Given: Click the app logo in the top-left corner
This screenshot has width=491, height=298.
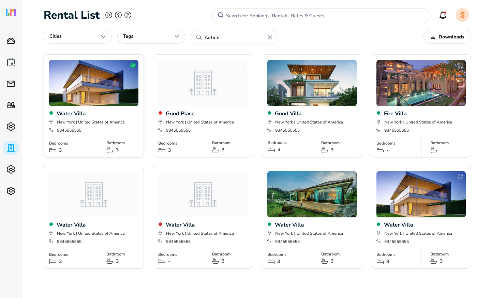Looking at the screenshot, I should 11,13.
